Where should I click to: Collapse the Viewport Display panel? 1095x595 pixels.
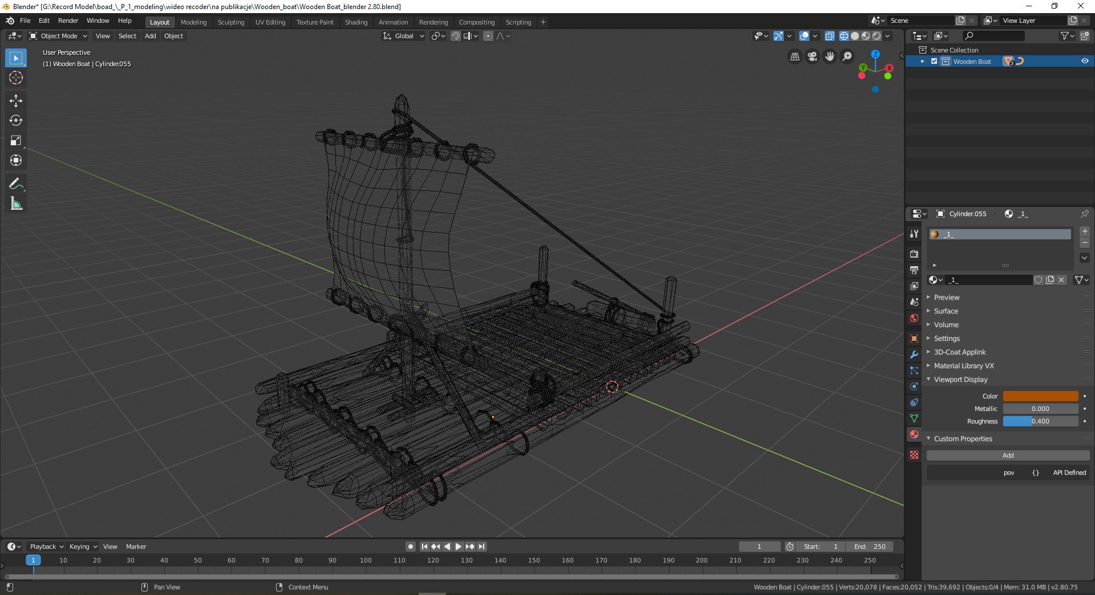pyautogui.click(x=960, y=380)
